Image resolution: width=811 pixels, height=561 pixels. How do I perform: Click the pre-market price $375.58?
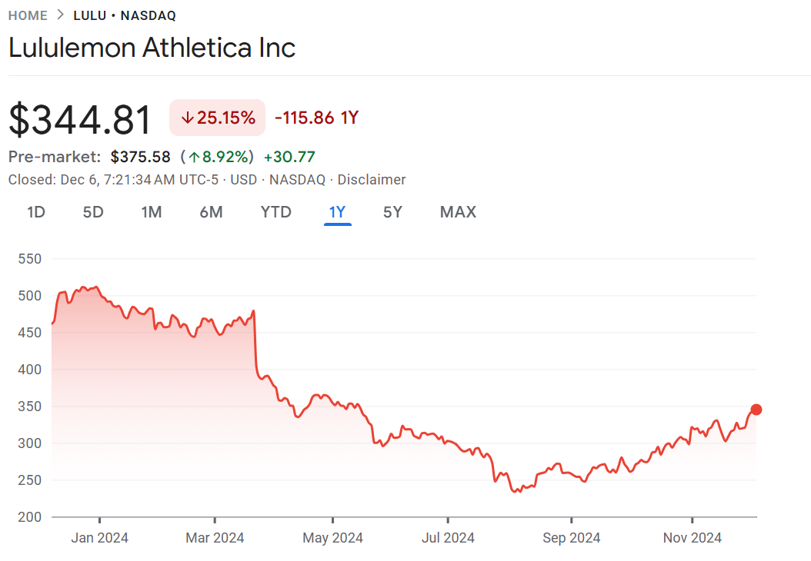[x=141, y=158]
